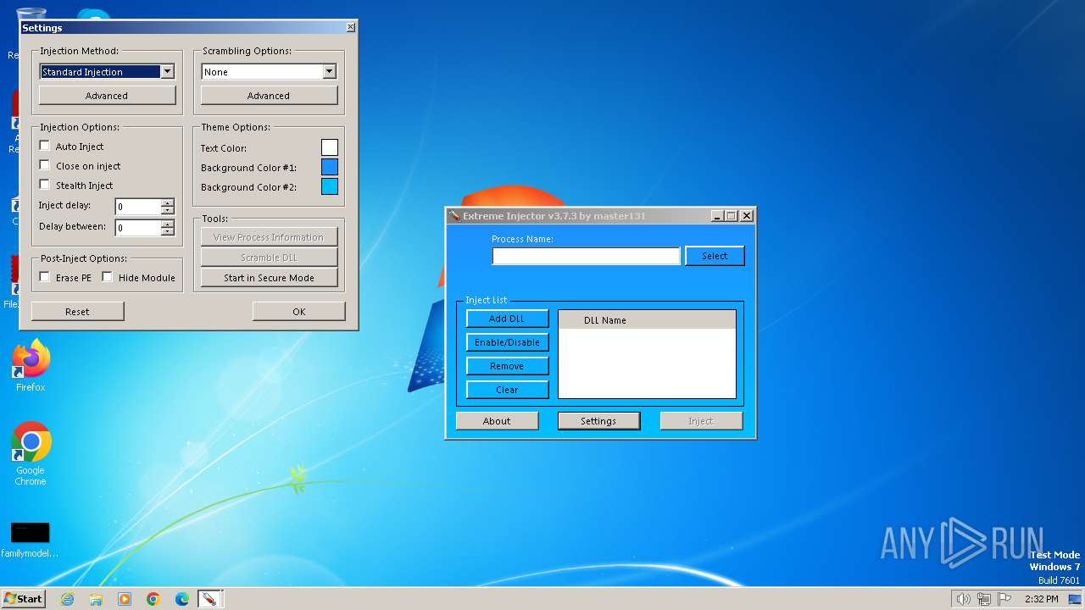Click Advanced under Scrambling Options
1085x610 pixels.
pos(269,96)
